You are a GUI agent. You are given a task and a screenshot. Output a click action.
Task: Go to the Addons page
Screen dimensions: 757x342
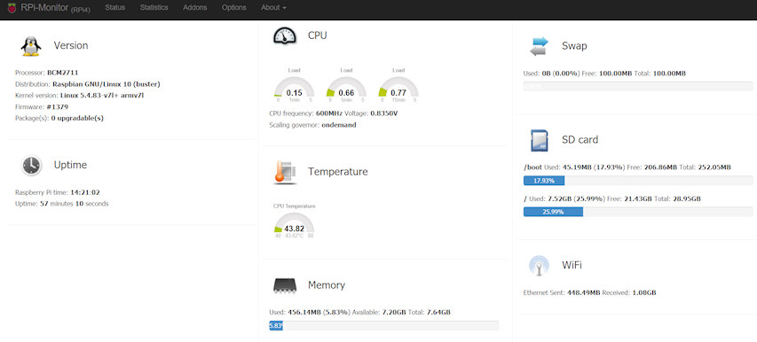(195, 8)
